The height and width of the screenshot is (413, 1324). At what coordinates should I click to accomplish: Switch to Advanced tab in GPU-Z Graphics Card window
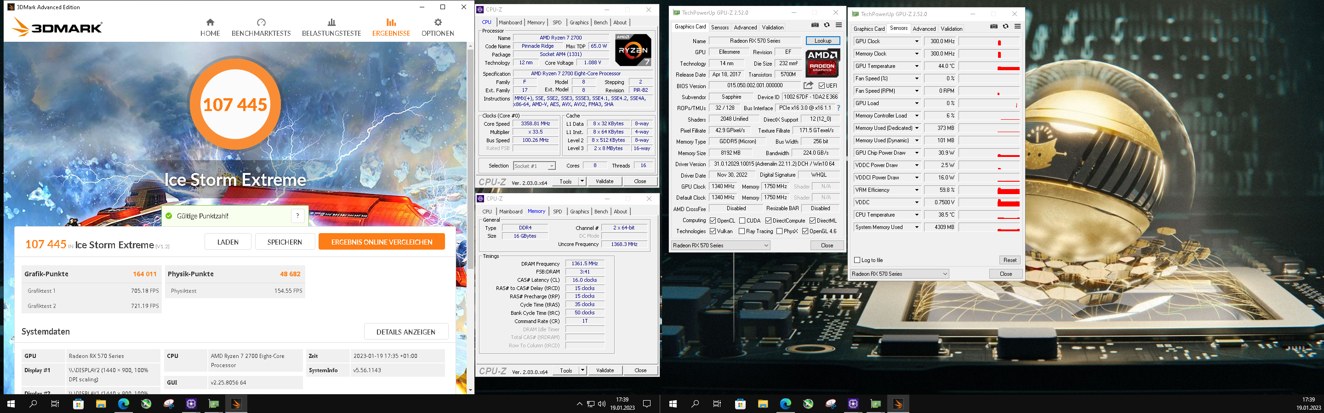click(745, 28)
